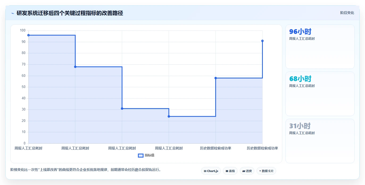Select the data point at value 24
The height and width of the screenshot is (185, 365).
click(x=169, y=116)
